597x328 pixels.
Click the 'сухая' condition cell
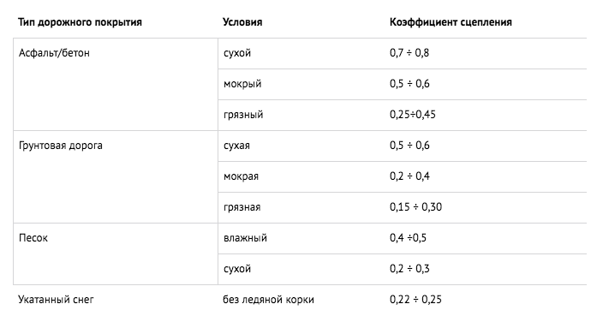coord(236,146)
